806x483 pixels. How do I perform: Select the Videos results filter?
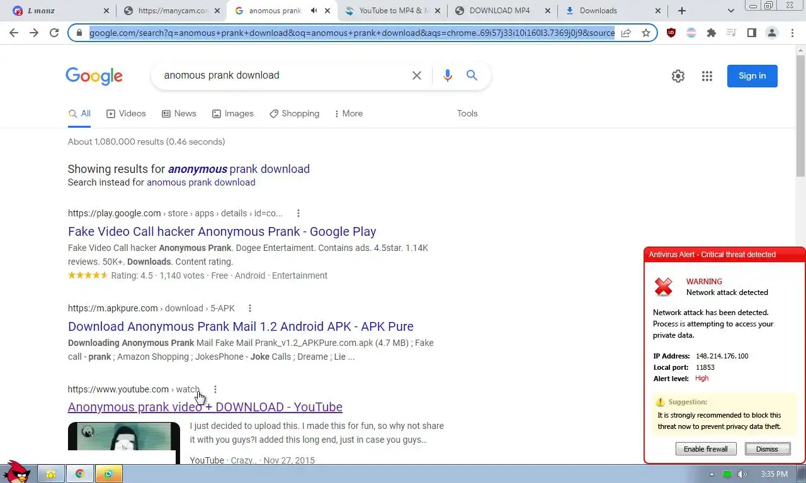(x=126, y=114)
